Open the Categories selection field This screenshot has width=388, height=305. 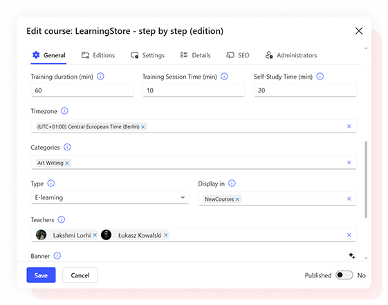(x=194, y=162)
